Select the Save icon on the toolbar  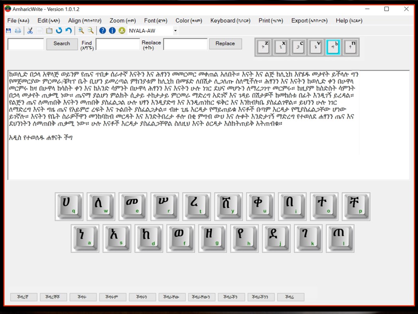point(8,30)
